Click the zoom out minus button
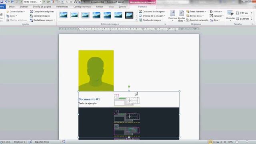The image size is (256, 144). (x=237, y=142)
